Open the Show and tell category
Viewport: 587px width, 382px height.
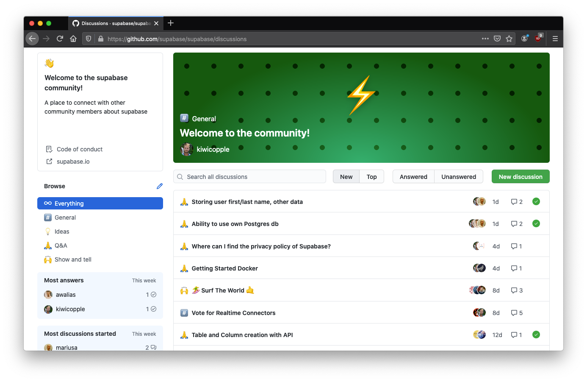73,259
